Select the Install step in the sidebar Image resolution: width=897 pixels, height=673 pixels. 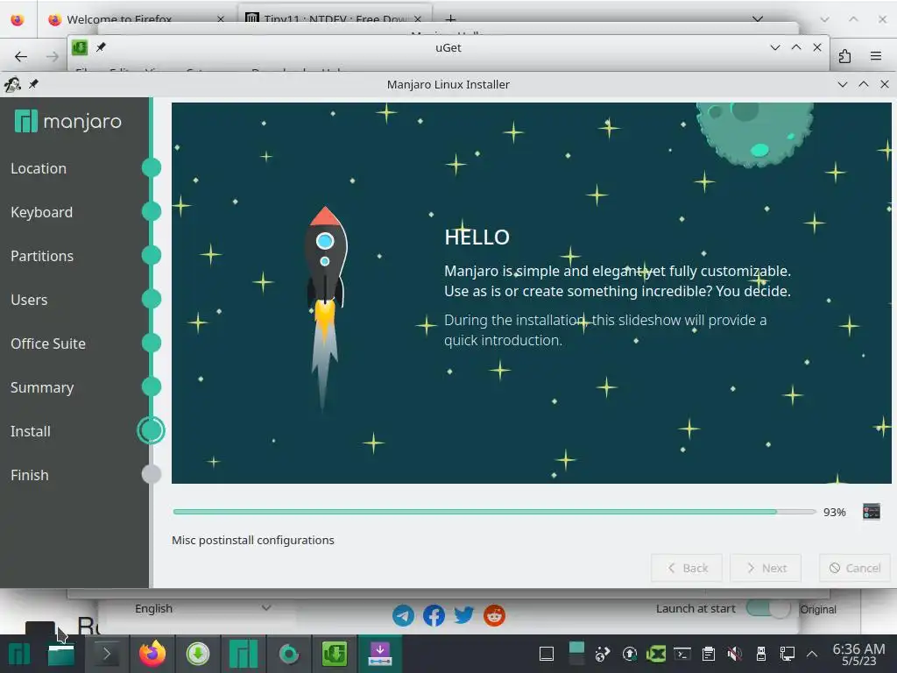[31, 431]
